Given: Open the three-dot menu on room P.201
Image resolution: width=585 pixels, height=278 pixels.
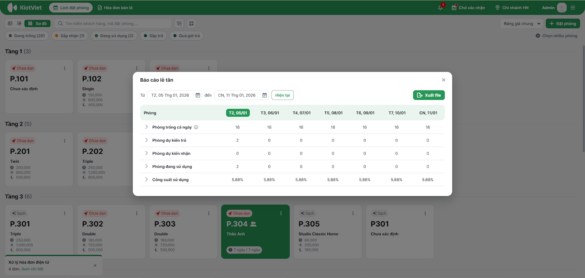Looking at the screenshot, I should pos(65,141).
